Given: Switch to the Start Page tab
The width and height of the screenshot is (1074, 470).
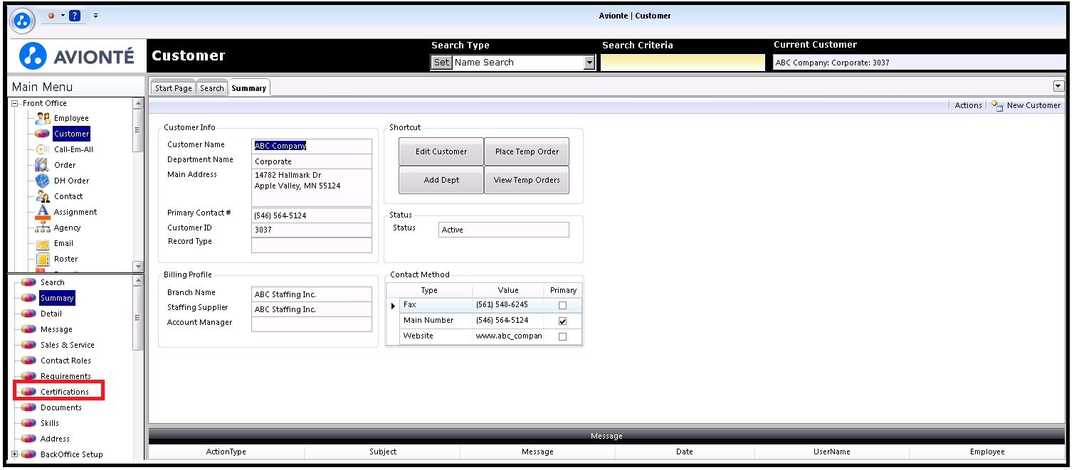Looking at the screenshot, I should point(174,88).
